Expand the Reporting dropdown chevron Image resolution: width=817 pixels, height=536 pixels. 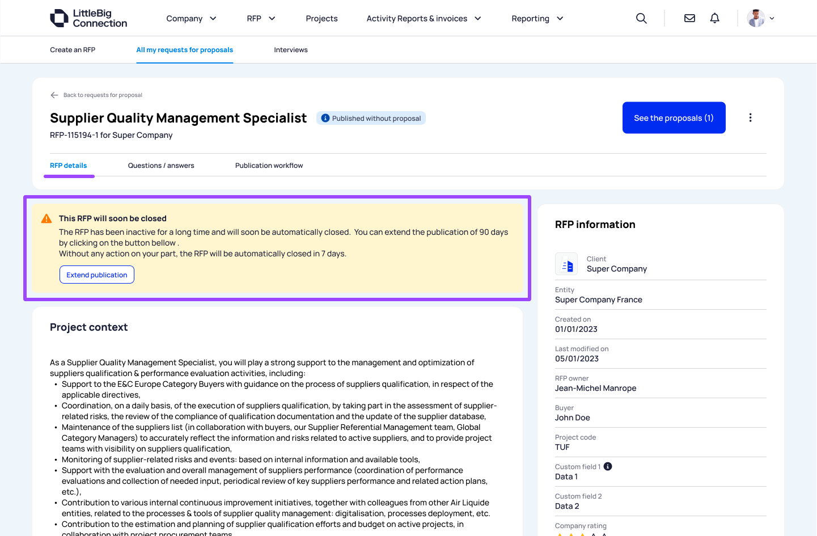coord(560,18)
